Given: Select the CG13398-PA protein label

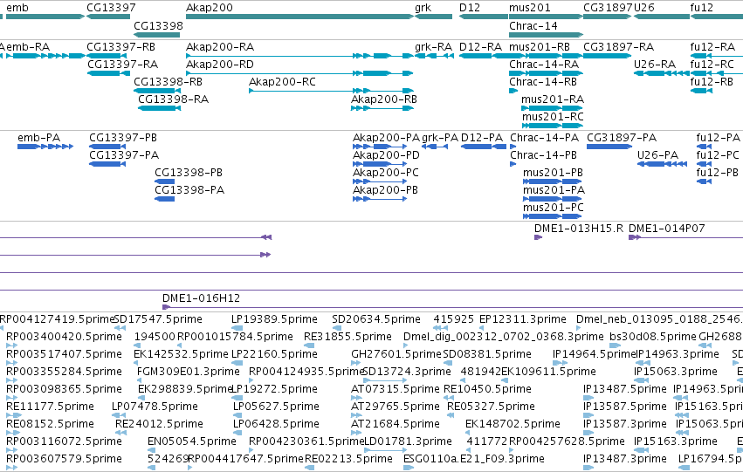Looking at the screenshot, I should 189,190.
